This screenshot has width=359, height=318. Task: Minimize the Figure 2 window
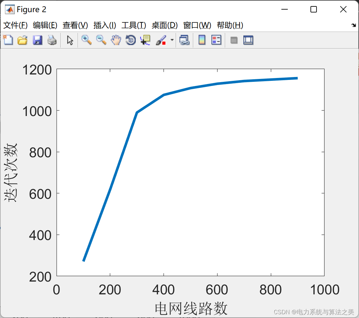(284, 9)
